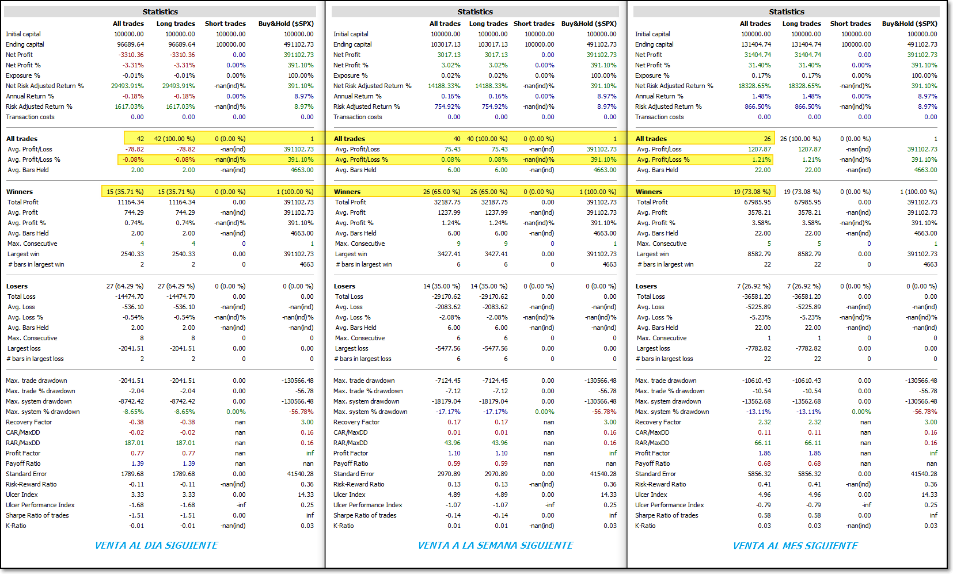Click All trades Total Loss -36581.20
Image resolution: width=953 pixels, height=574 pixels.
pos(756,296)
